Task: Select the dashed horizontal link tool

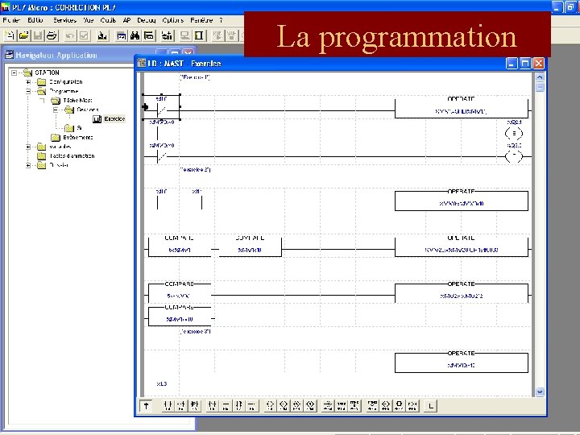Action: pos(252,406)
